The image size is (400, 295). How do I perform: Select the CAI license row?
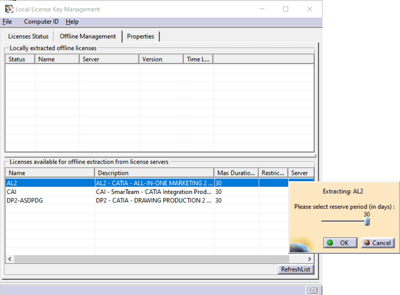(147, 192)
